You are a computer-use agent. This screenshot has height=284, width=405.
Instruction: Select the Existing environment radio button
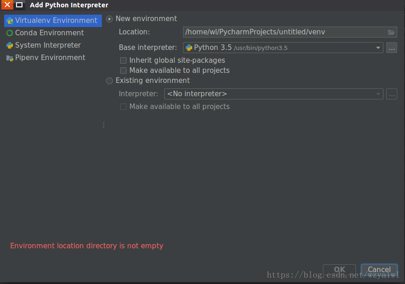click(x=110, y=81)
